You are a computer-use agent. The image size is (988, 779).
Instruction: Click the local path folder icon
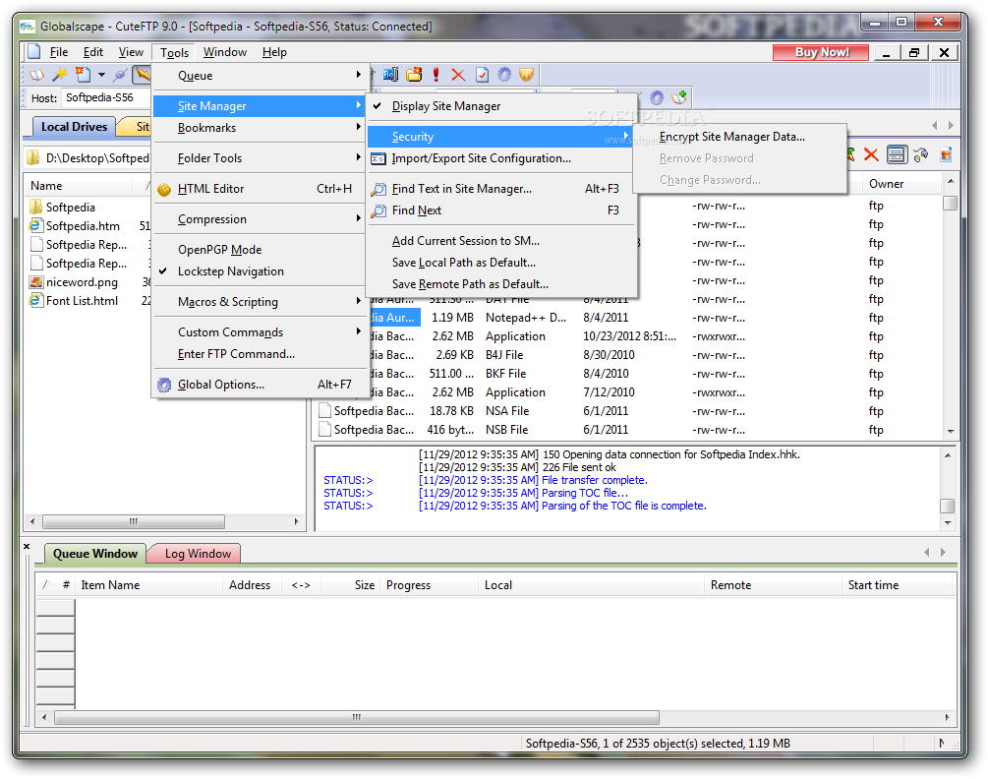pos(33,157)
